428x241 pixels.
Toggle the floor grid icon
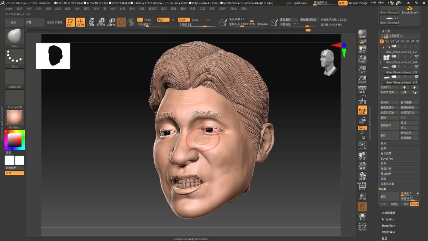coord(362,100)
